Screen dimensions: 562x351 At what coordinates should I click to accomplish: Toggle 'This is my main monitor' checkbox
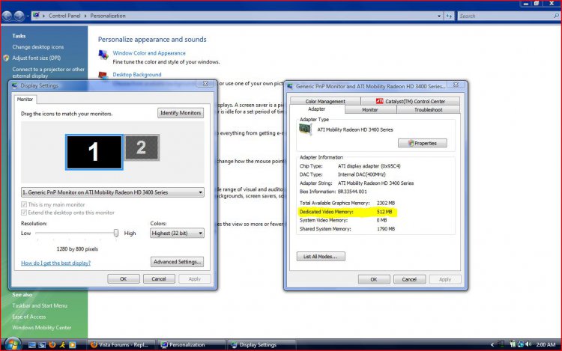(24, 204)
